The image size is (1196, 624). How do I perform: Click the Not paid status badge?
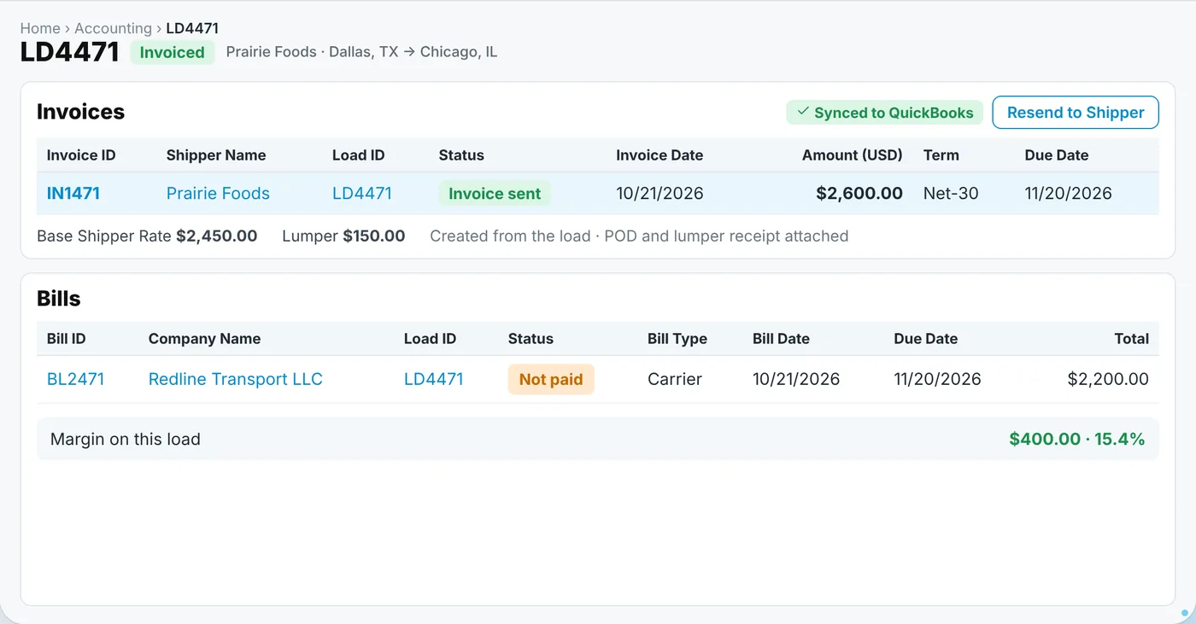[551, 379]
